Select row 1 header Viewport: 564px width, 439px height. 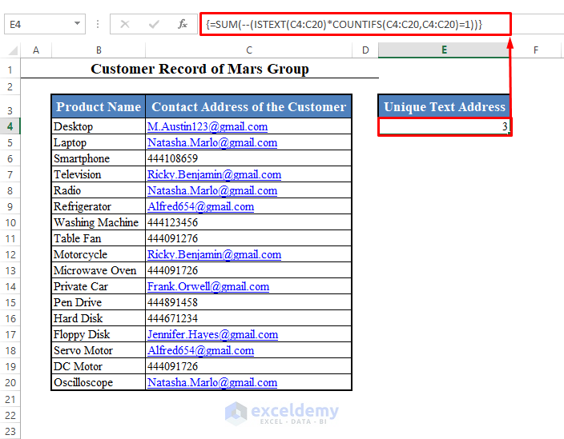10,70
